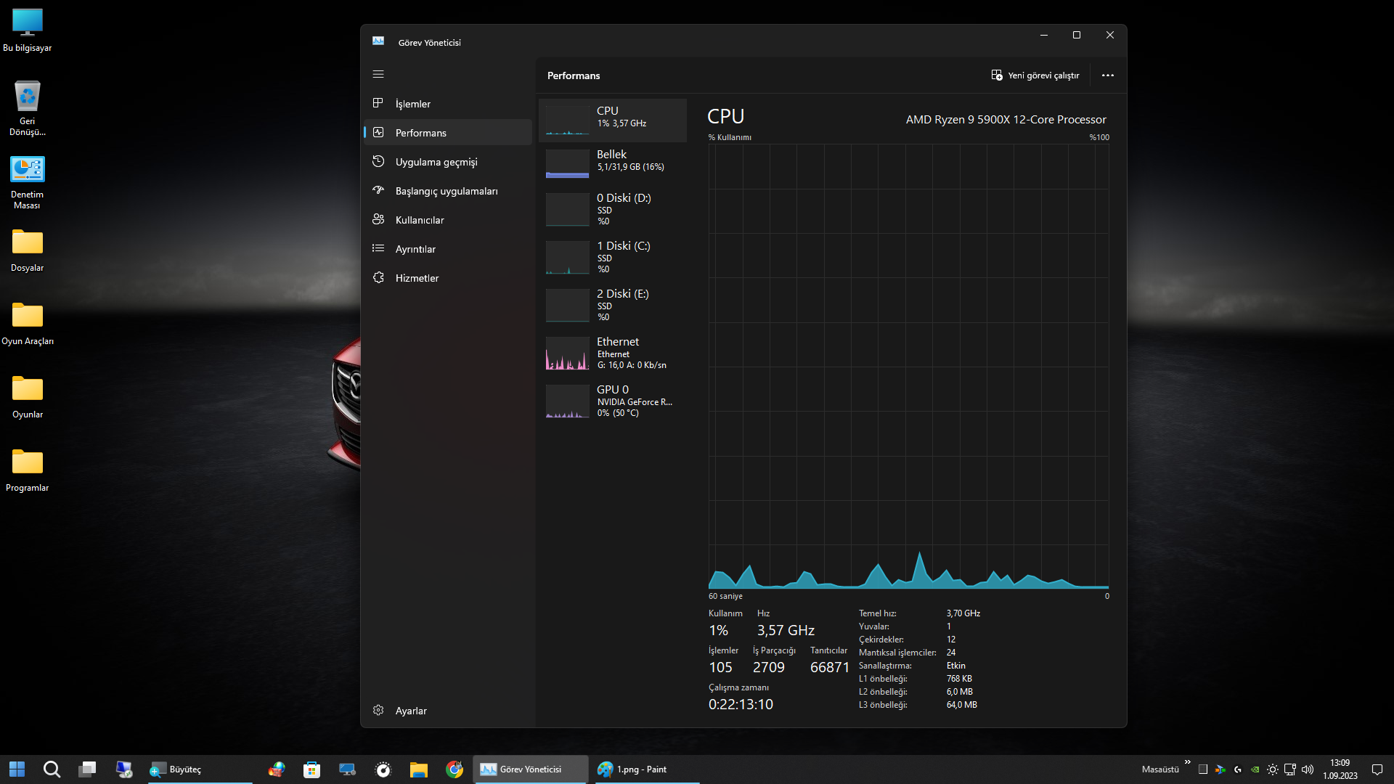
Task: Open the Ayrıntılar details list
Action: point(415,249)
